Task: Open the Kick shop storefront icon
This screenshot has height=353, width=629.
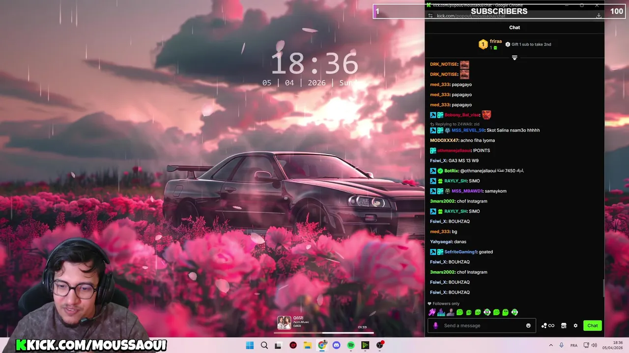Action: tap(564, 326)
